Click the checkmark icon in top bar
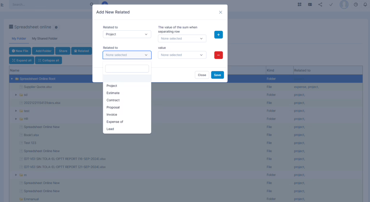Screen dimensions: 370x202 [331, 4]
